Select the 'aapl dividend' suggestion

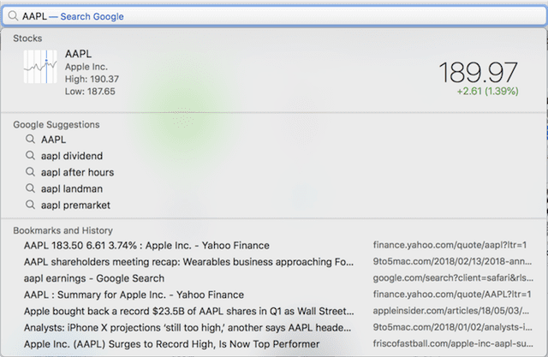point(72,156)
